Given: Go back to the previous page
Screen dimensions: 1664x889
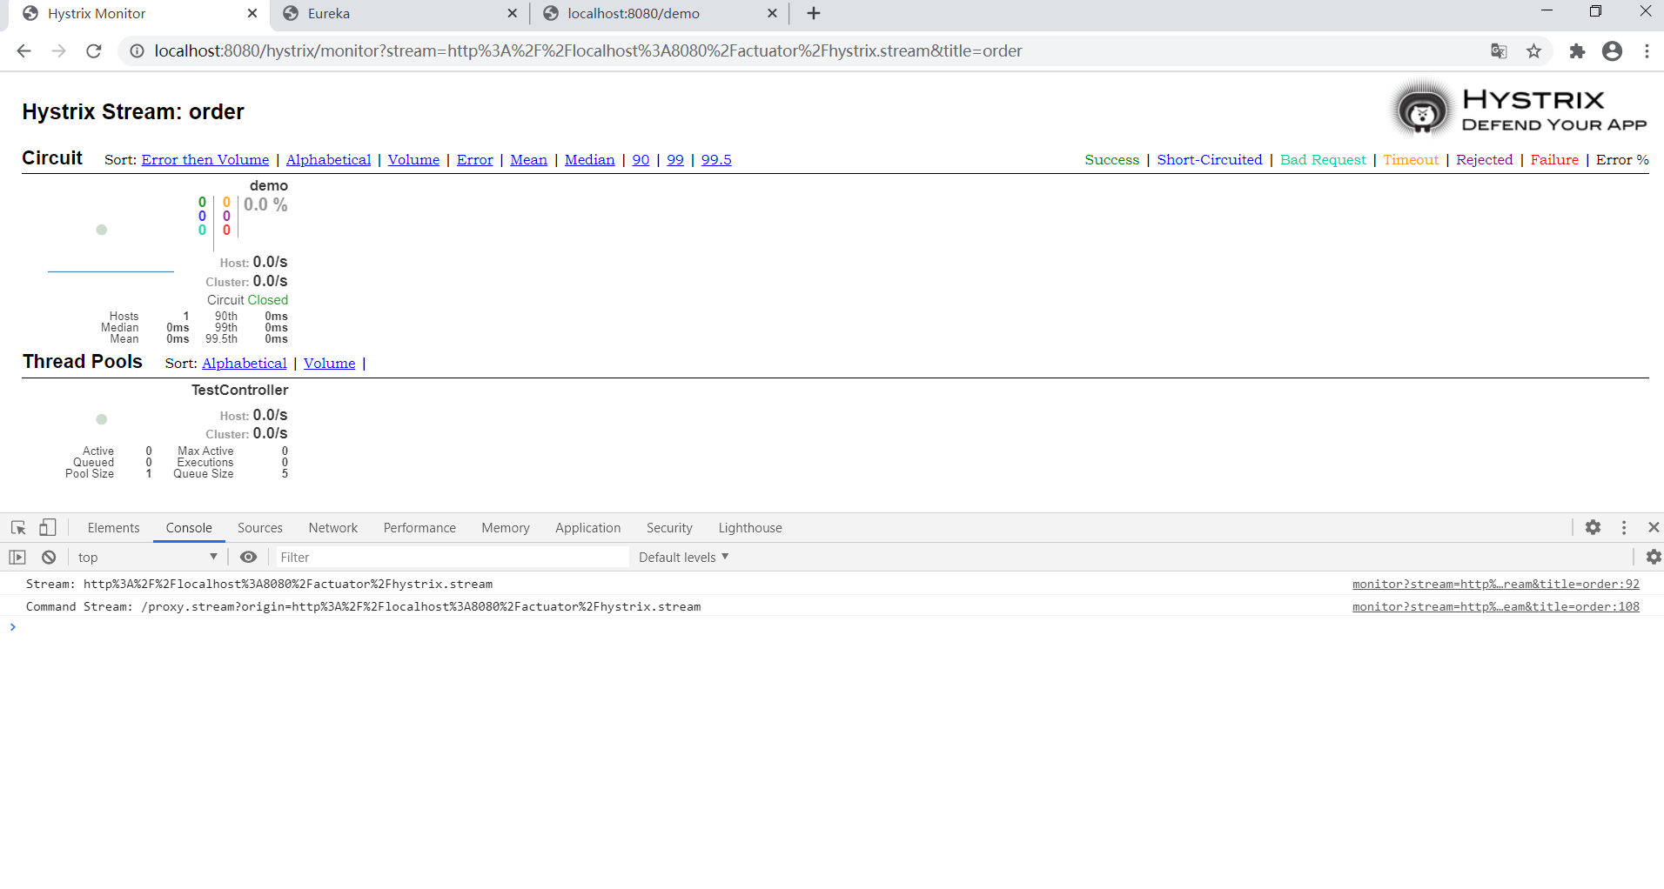Looking at the screenshot, I should [x=23, y=51].
